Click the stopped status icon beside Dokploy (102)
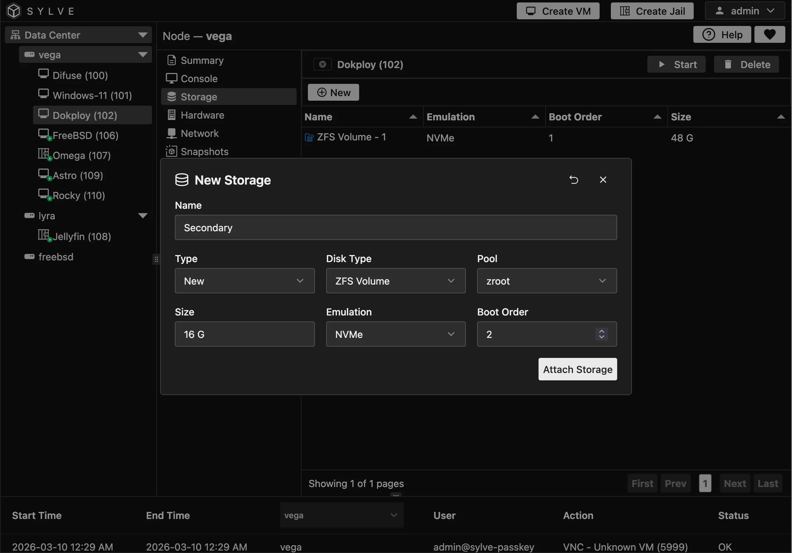Image resolution: width=792 pixels, height=553 pixels. 322,65
